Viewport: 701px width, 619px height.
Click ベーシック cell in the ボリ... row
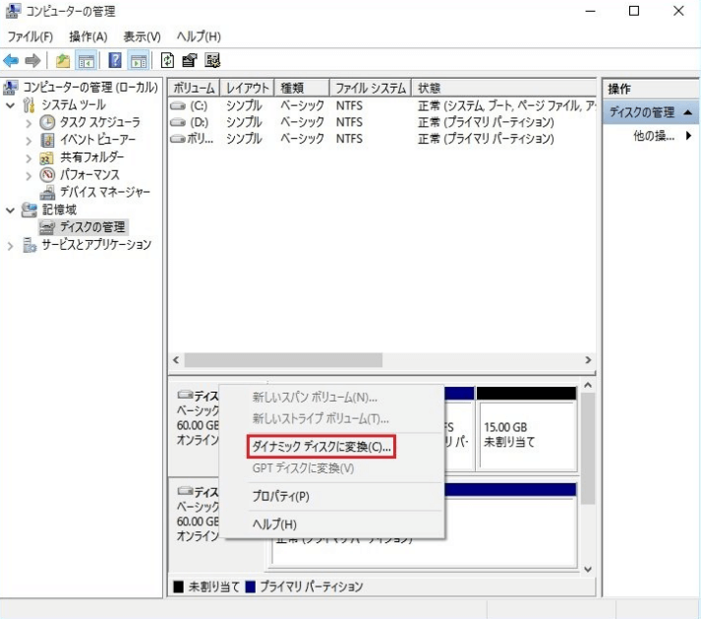[302, 139]
